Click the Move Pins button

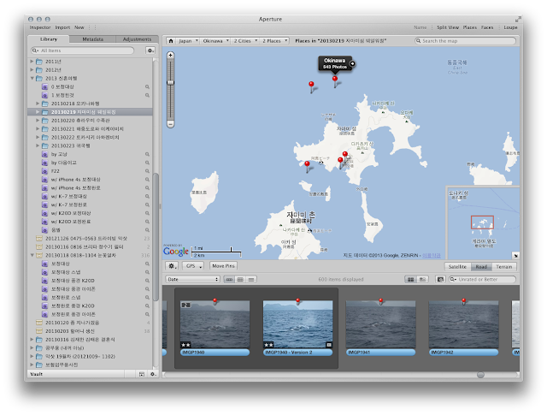(223, 266)
